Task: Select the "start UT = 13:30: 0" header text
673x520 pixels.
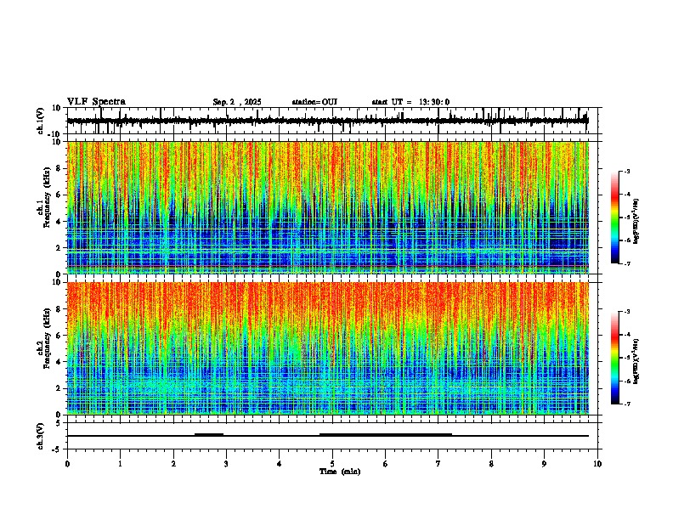Action: tap(410, 102)
